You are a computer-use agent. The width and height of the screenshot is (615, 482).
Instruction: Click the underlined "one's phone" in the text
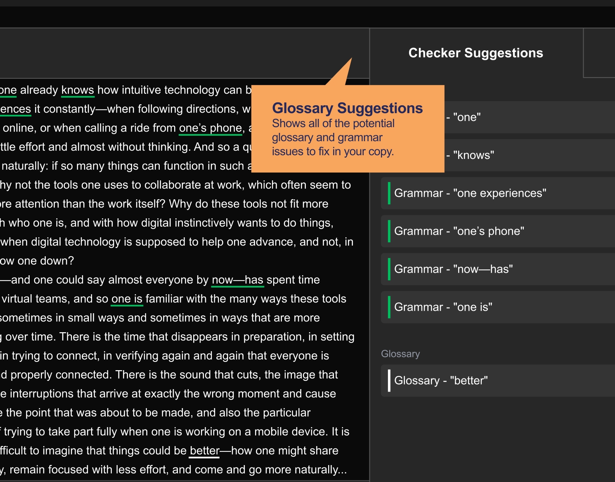[211, 128]
